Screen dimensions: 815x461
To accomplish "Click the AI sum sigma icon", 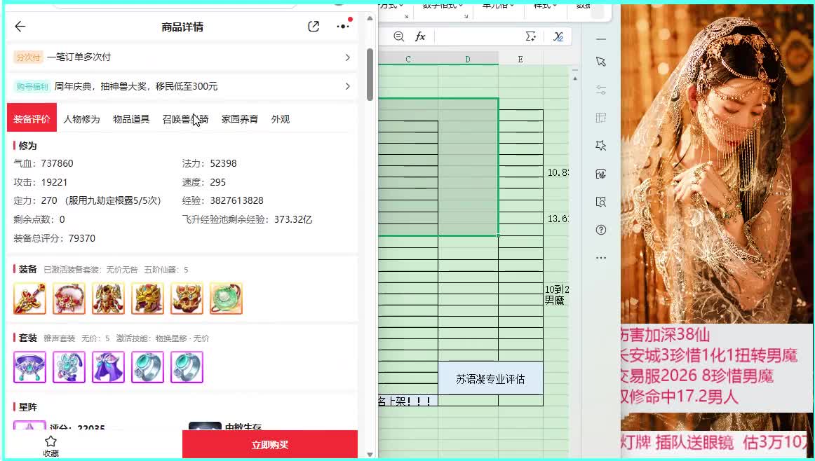I will pyautogui.click(x=531, y=36).
